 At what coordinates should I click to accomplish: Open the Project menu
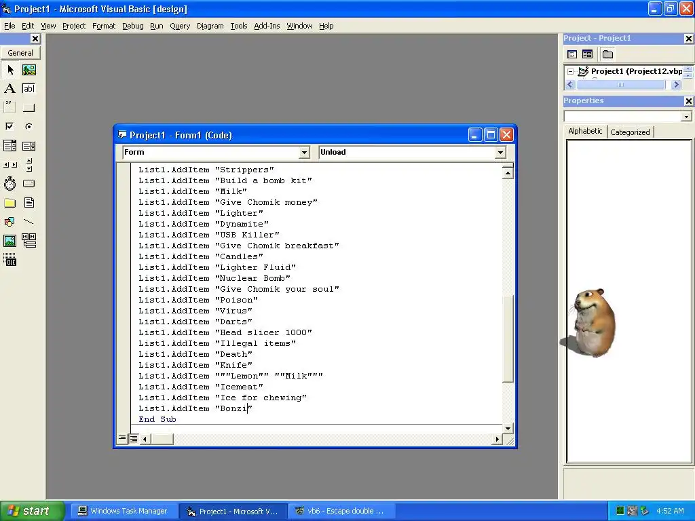pyautogui.click(x=74, y=26)
